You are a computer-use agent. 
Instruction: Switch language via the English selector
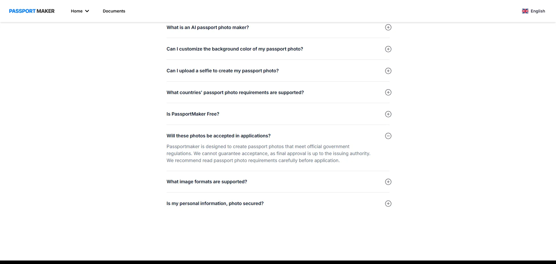[x=537, y=11]
